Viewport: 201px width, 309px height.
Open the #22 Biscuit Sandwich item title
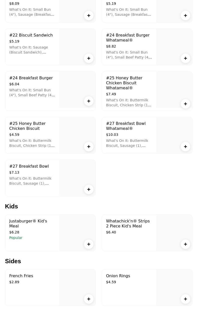pos(31,35)
